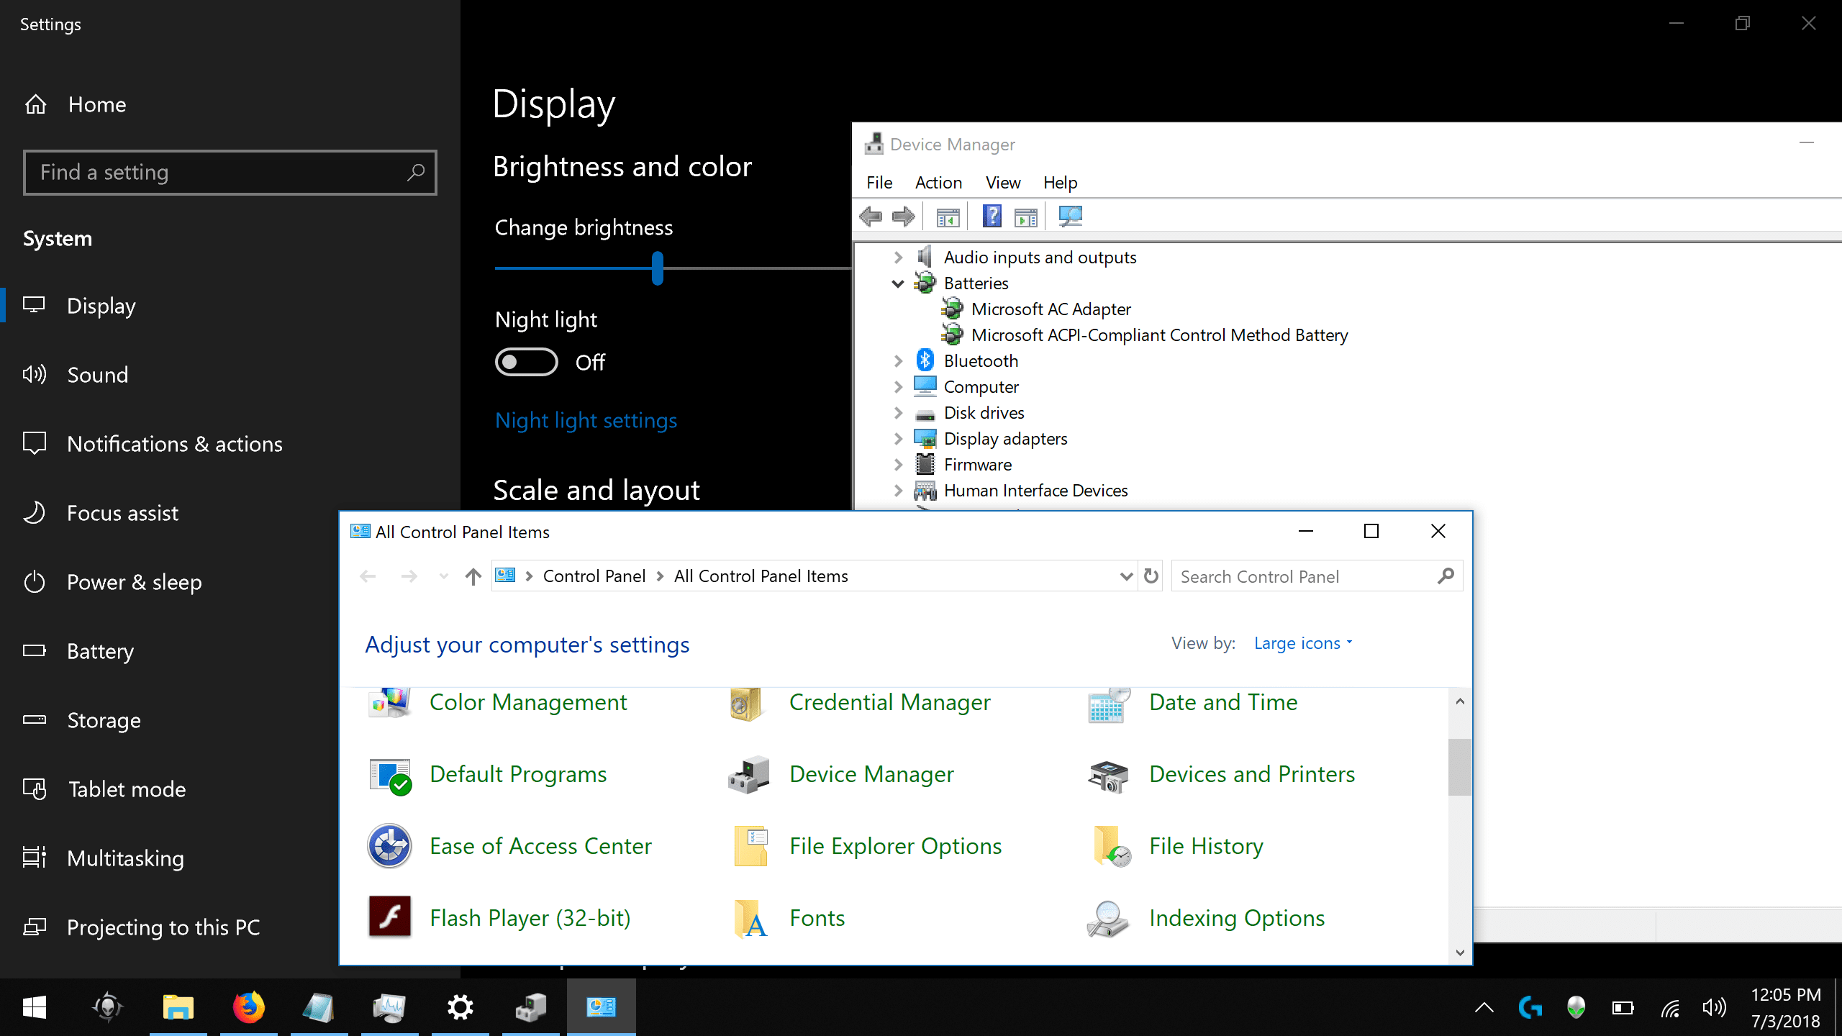Click scan for hardware changes monitor icon
Image resolution: width=1842 pixels, height=1036 pixels.
point(1071,217)
